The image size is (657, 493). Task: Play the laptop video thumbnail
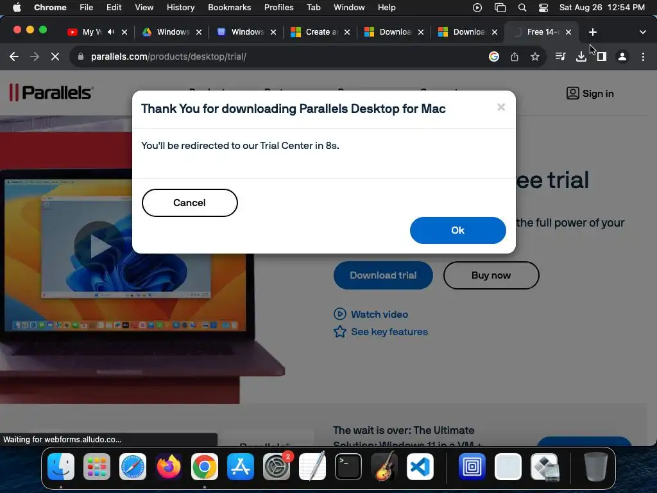pos(99,246)
